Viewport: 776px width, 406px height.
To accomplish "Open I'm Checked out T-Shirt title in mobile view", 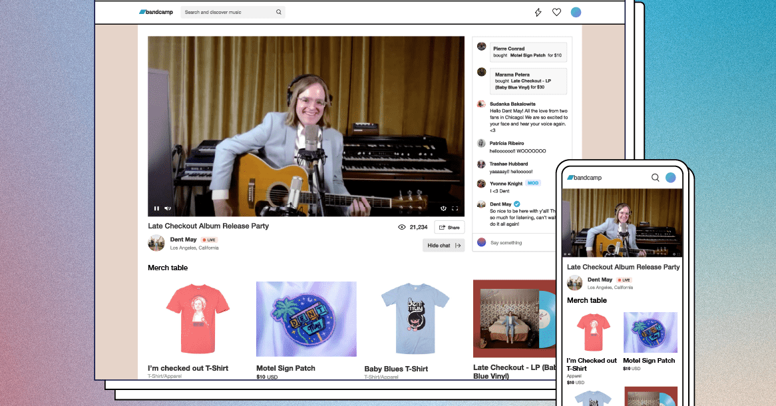I will (592, 365).
